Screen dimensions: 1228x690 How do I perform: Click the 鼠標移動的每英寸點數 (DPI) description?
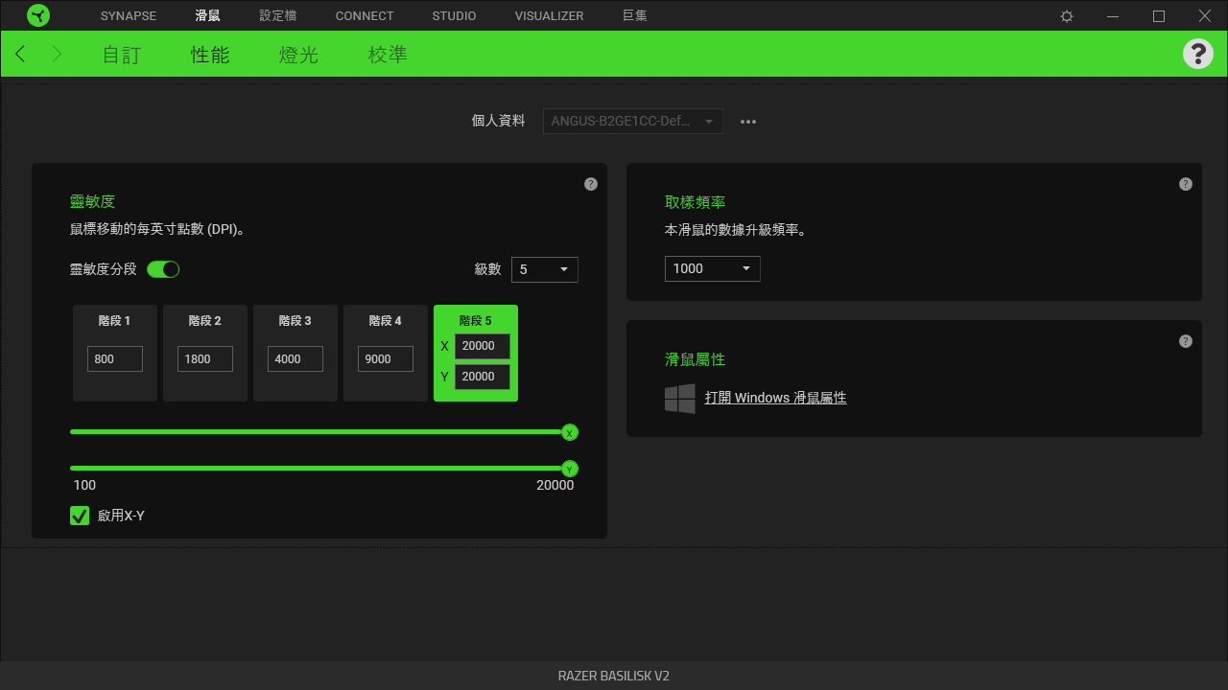[157, 230]
